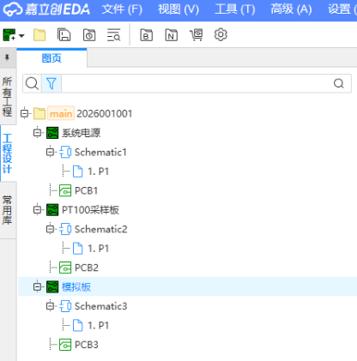Viewport: 357px width, 361px height.
Task: Open PCB2 in the tree
Action: click(x=87, y=268)
